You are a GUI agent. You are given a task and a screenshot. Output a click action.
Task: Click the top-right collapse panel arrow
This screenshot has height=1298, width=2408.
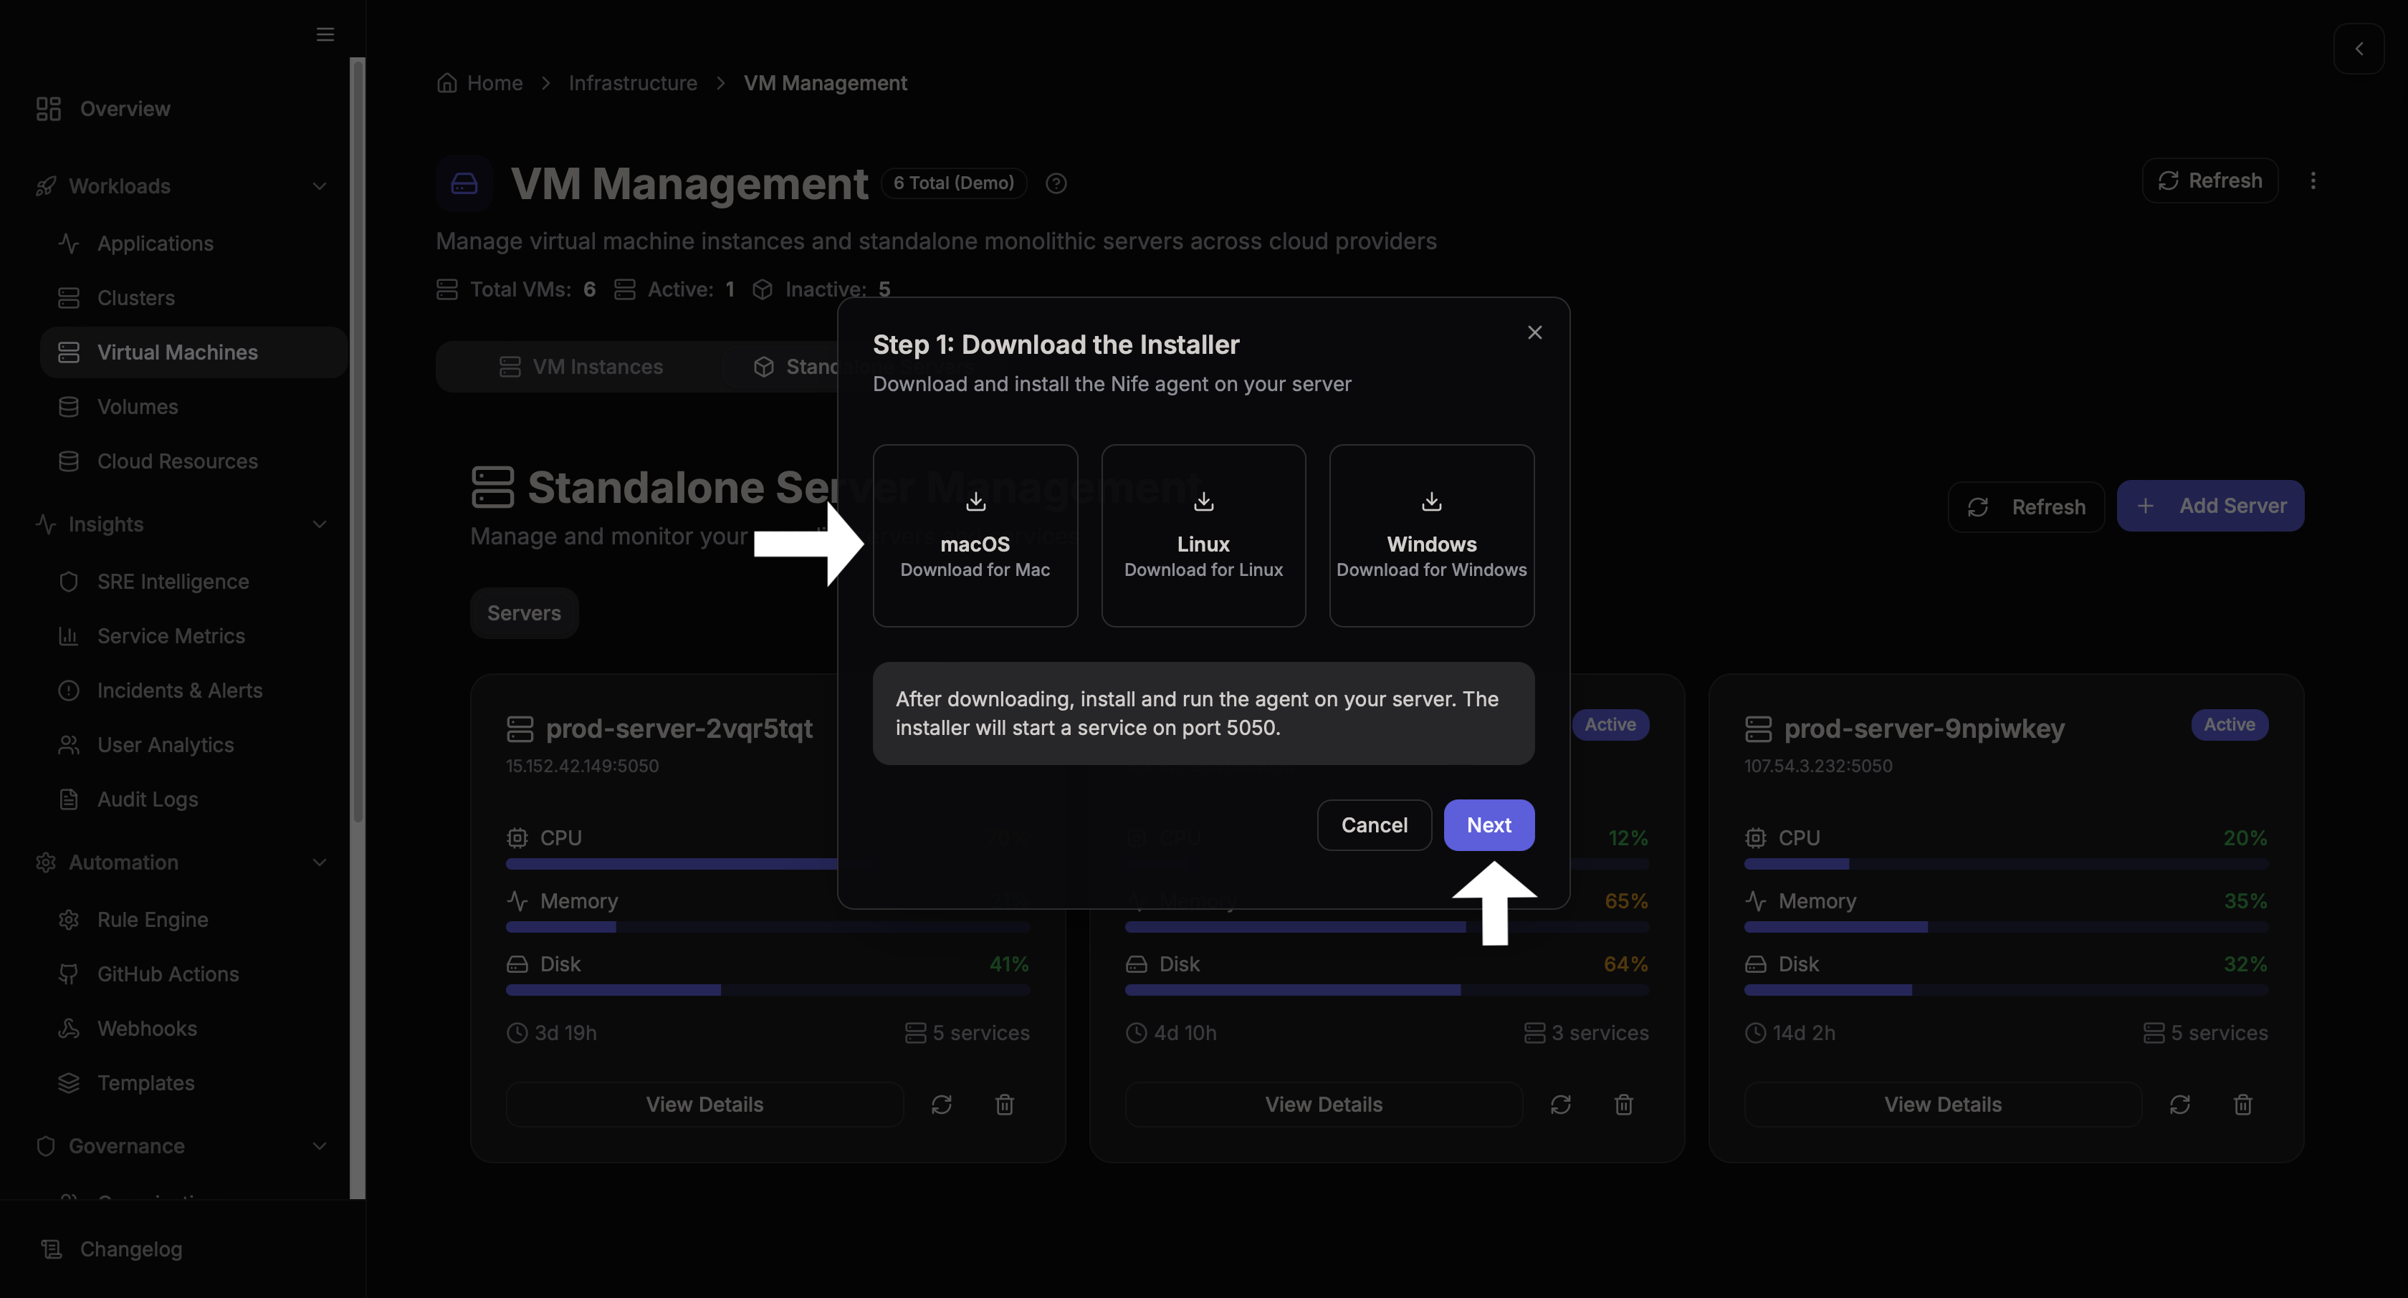point(2359,49)
